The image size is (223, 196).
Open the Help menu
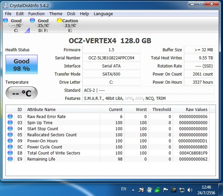(x=84, y=13)
